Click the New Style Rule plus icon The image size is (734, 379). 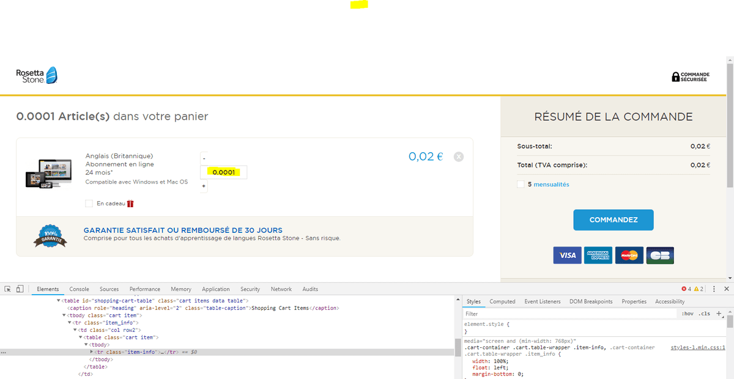point(719,313)
